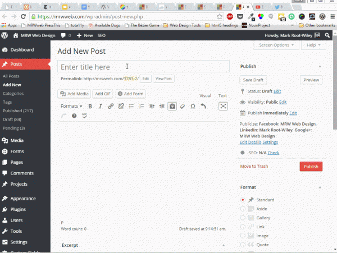Click the browser address bar
This screenshot has width=337, height=253.
[126, 16]
